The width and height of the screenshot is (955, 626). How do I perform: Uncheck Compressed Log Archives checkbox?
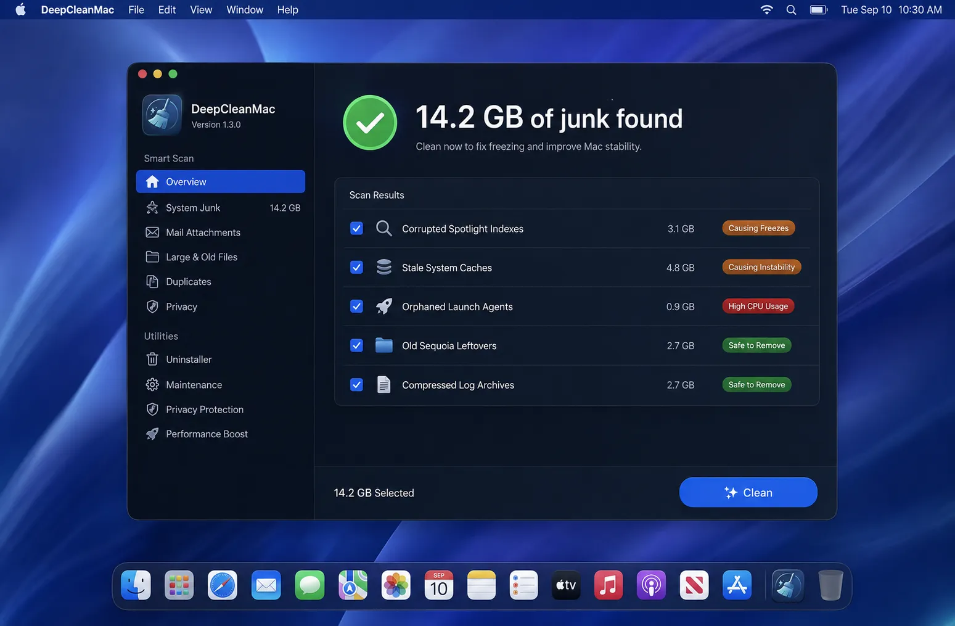pos(356,385)
